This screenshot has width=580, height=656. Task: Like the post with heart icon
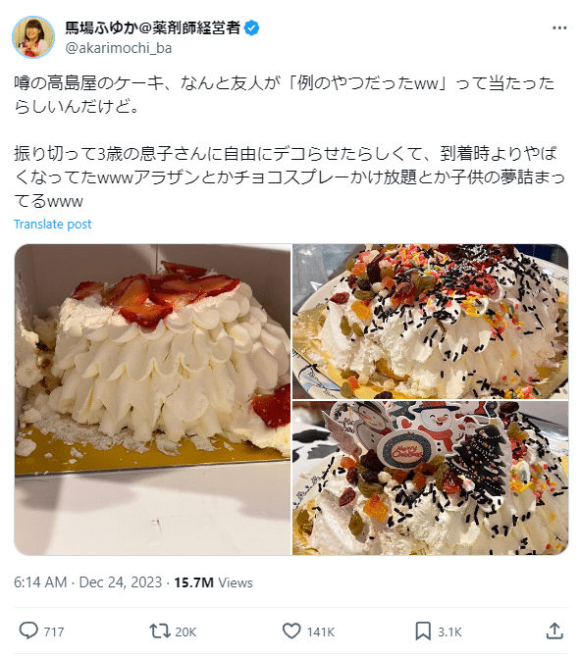[291, 631]
